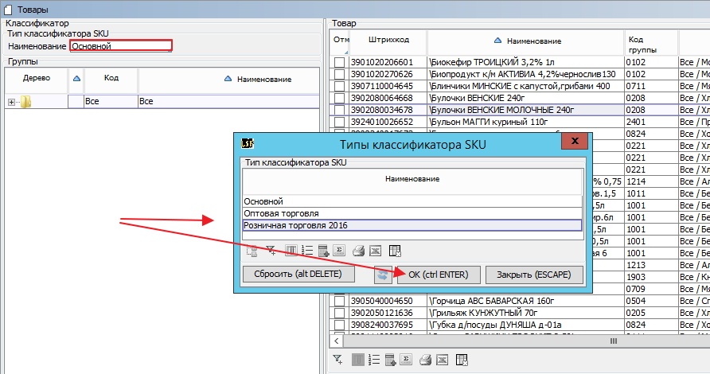710x374 pixels.
Task: Click the Наименование field containing Основной
Action: coord(120,46)
